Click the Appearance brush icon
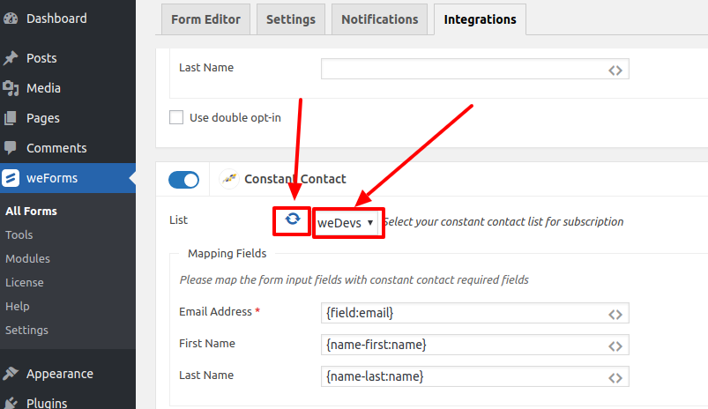The height and width of the screenshot is (409, 708). click(11, 374)
